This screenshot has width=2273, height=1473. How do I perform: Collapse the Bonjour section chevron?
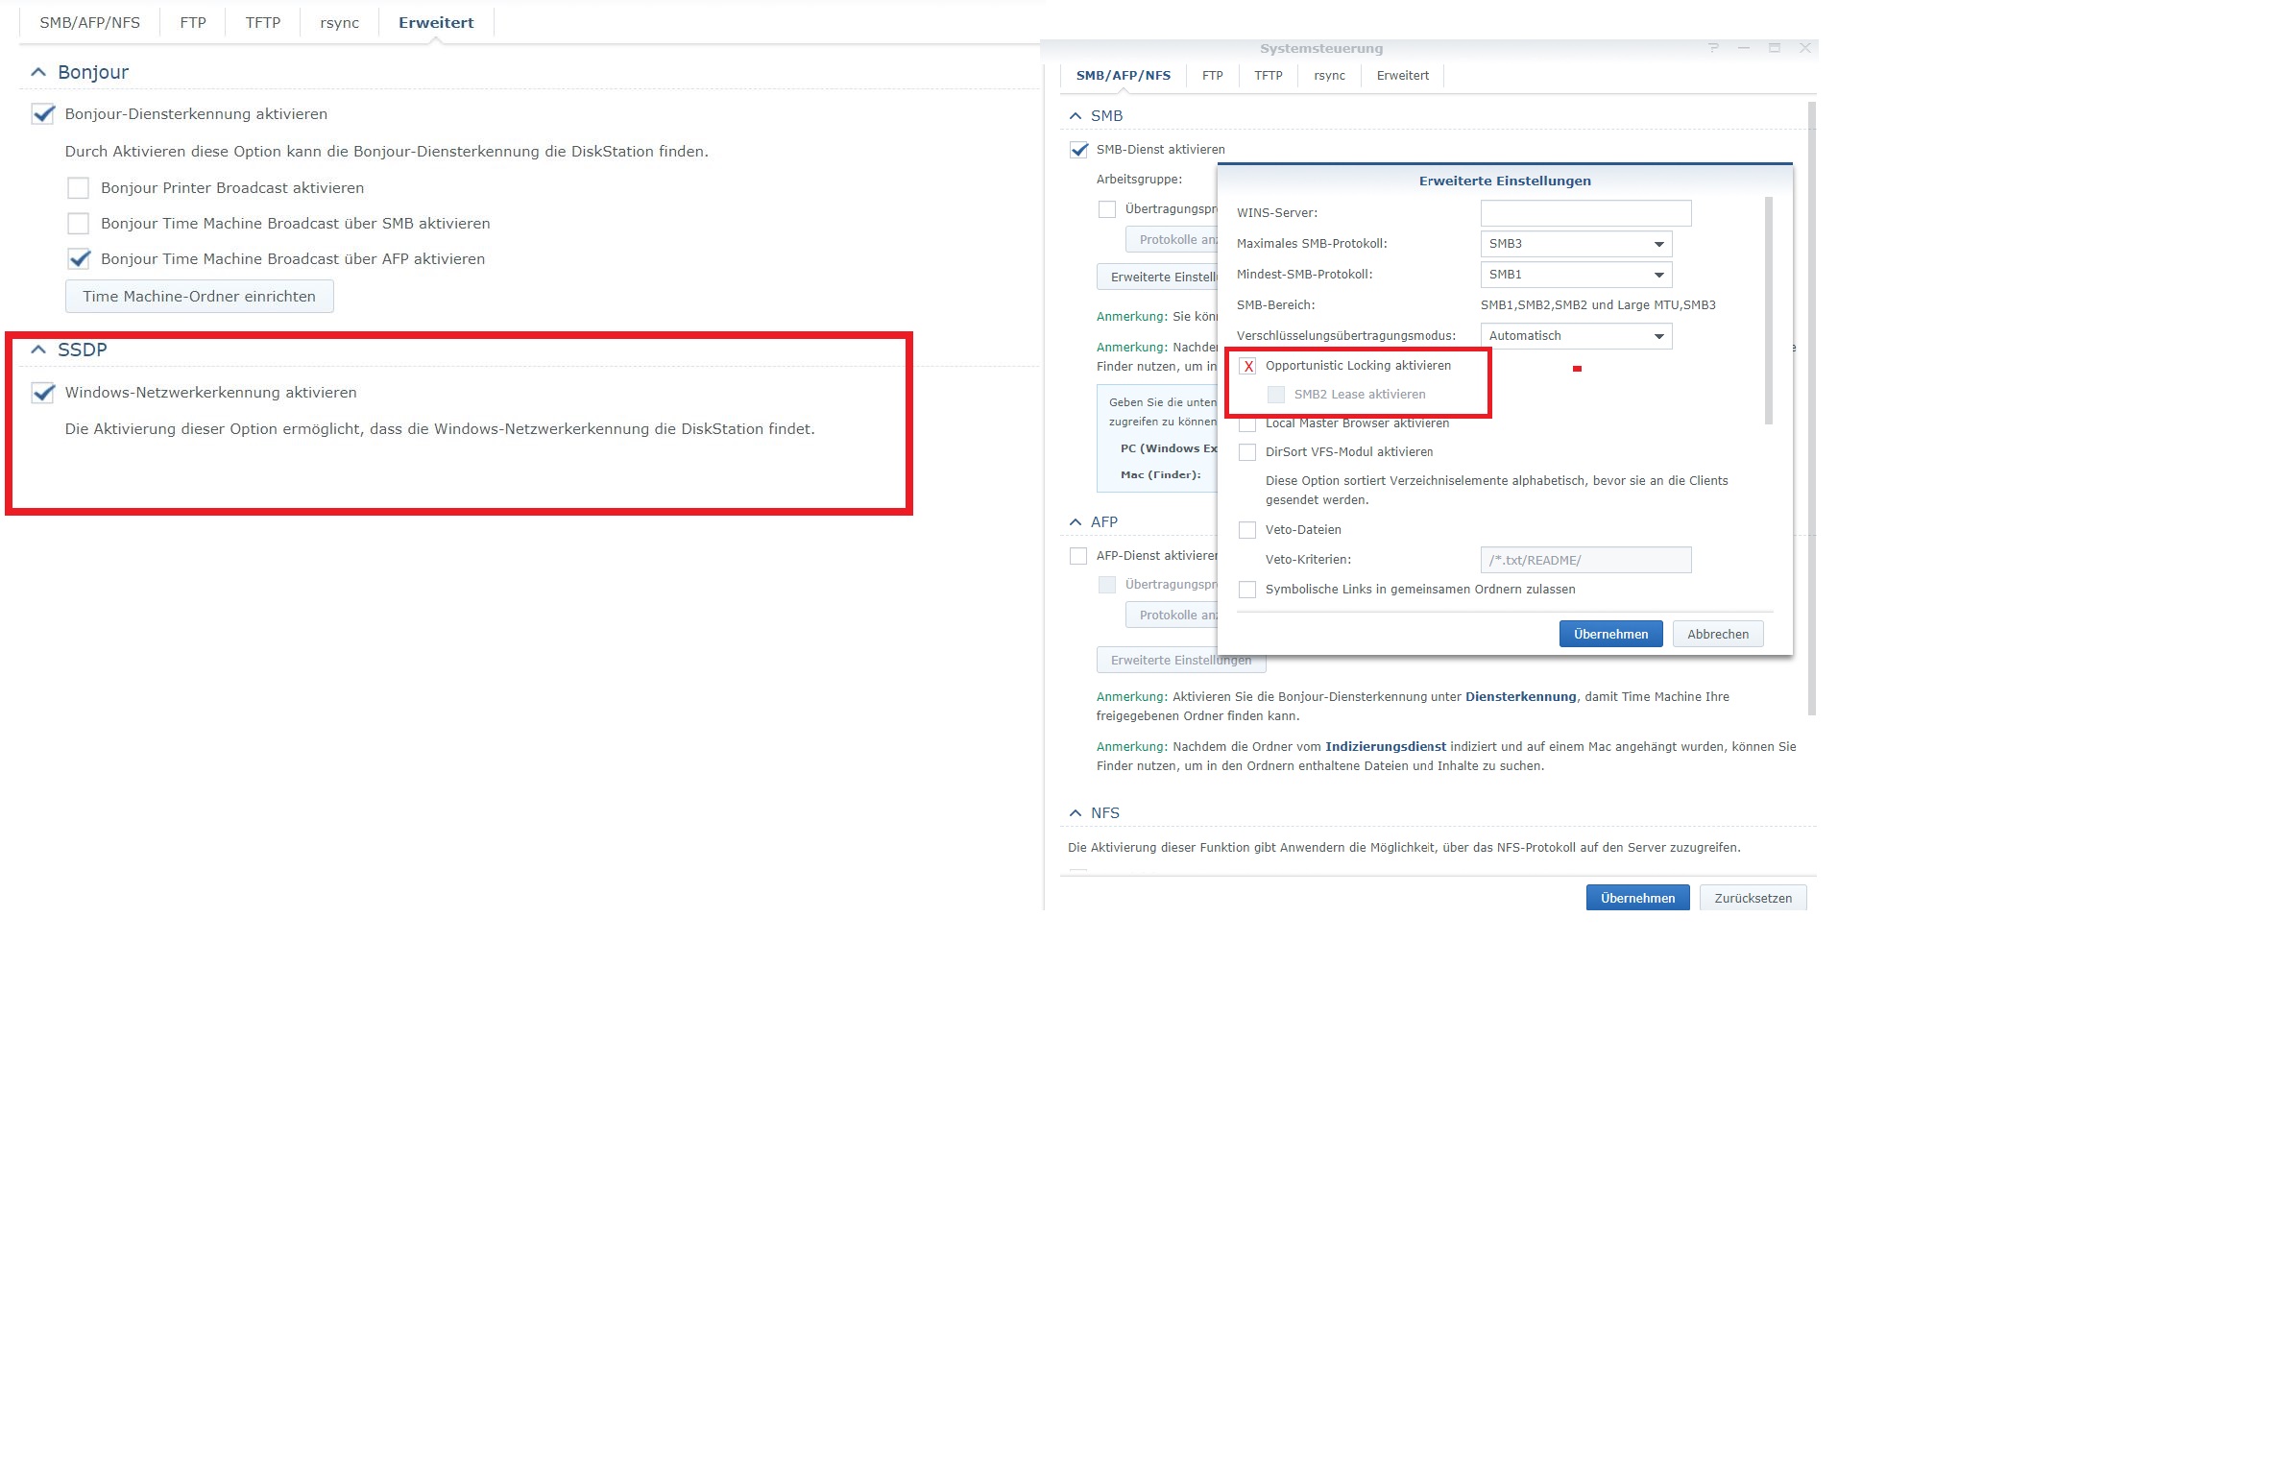(x=38, y=72)
